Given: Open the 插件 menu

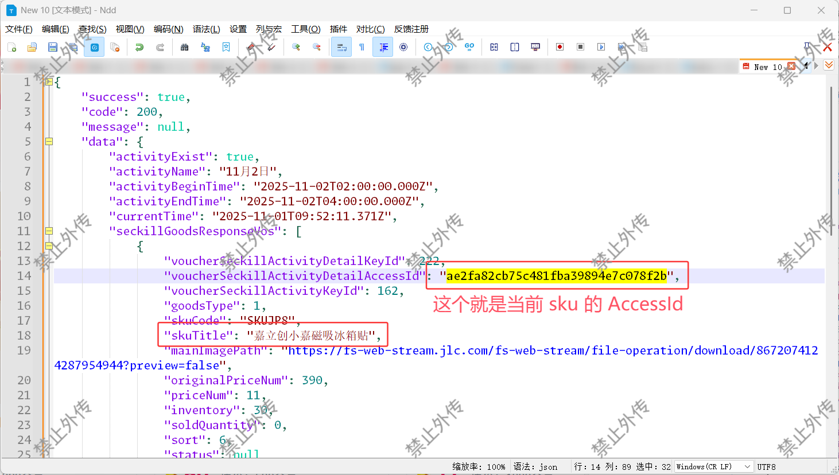Looking at the screenshot, I should [339, 29].
